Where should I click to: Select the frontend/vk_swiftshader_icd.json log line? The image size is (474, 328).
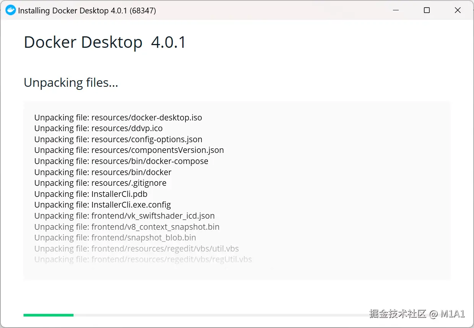[125, 216]
